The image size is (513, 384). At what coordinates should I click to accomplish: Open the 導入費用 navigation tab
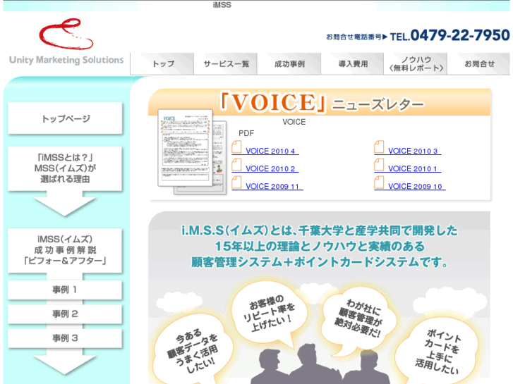click(353, 63)
